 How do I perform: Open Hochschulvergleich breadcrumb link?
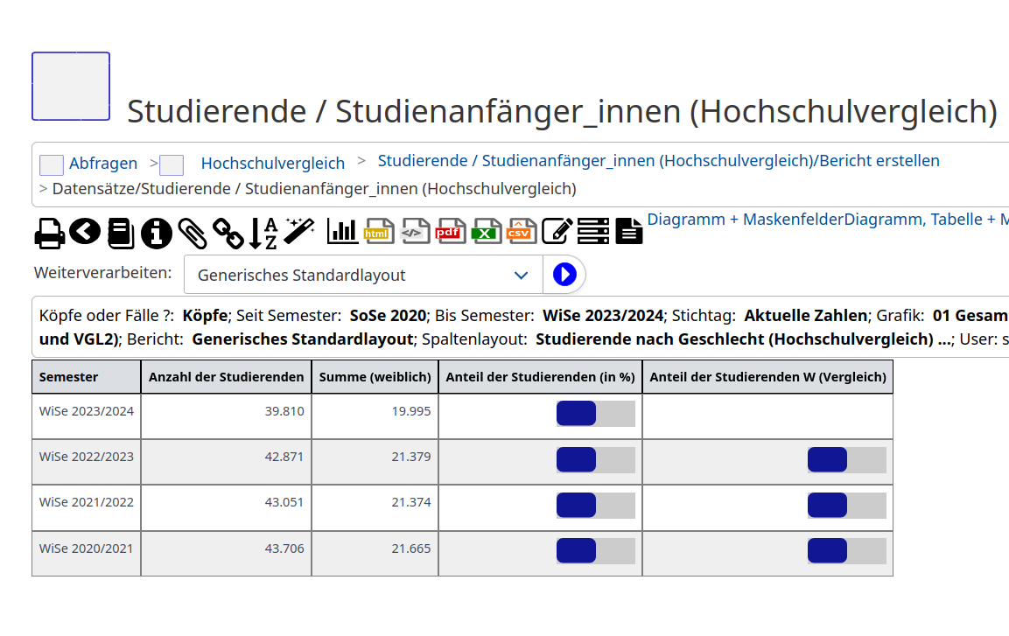272,164
